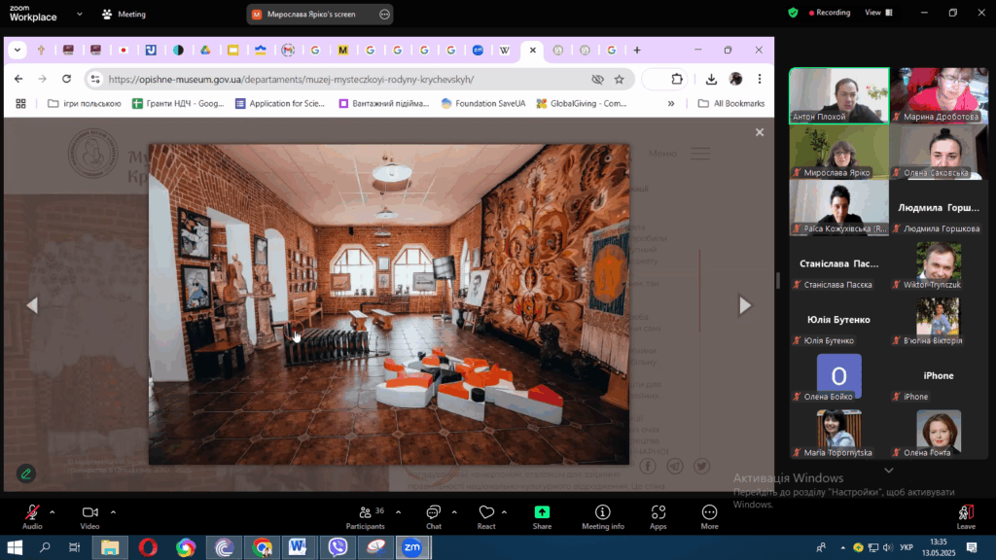Click the green Share screen button
996x560 pixels.
click(542, 515)
